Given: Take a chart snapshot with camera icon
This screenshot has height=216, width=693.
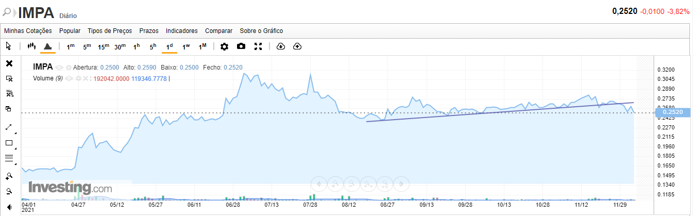Looking at the screenshot, I should (x=241, y=46).
